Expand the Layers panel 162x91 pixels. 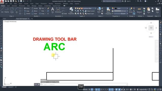click(x=82, y=16)
